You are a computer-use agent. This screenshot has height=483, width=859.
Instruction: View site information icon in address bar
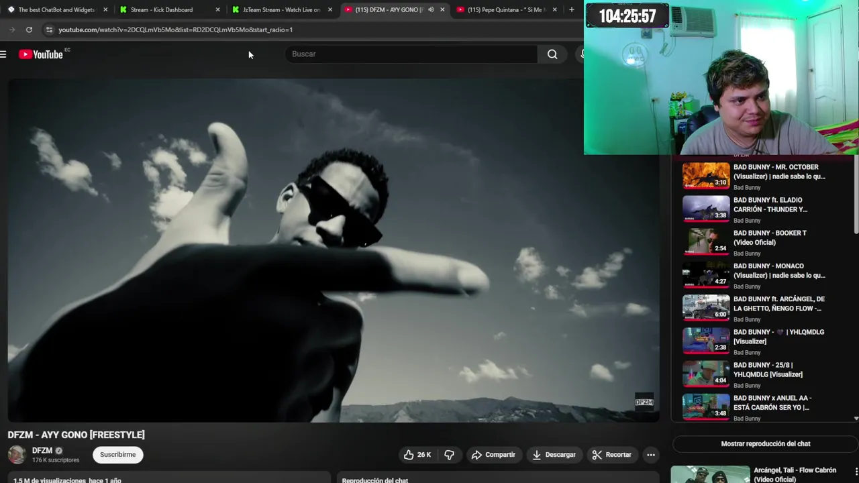click(x=48, y=30)
